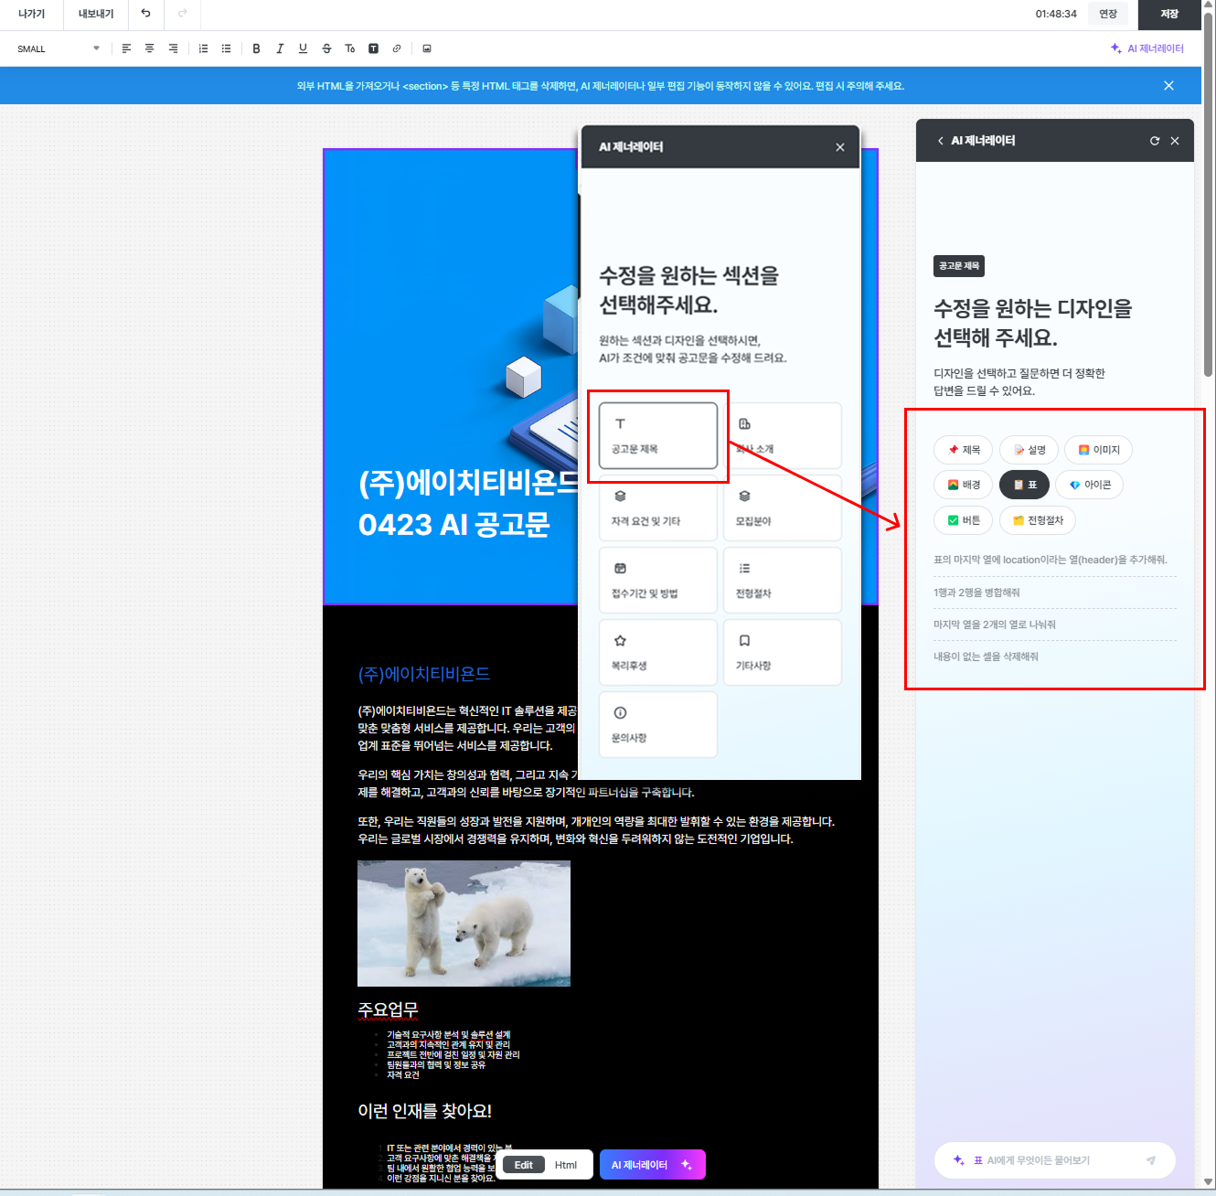This screenshot has width=1216, height=1196.
Task: Choose the 복리후생 section card
Action: (657, 652)
